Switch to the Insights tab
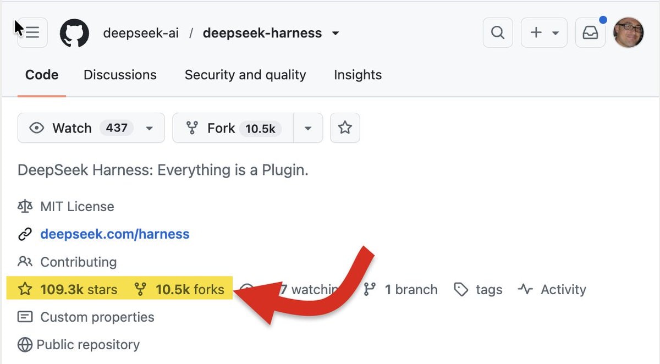 [358, 75]
